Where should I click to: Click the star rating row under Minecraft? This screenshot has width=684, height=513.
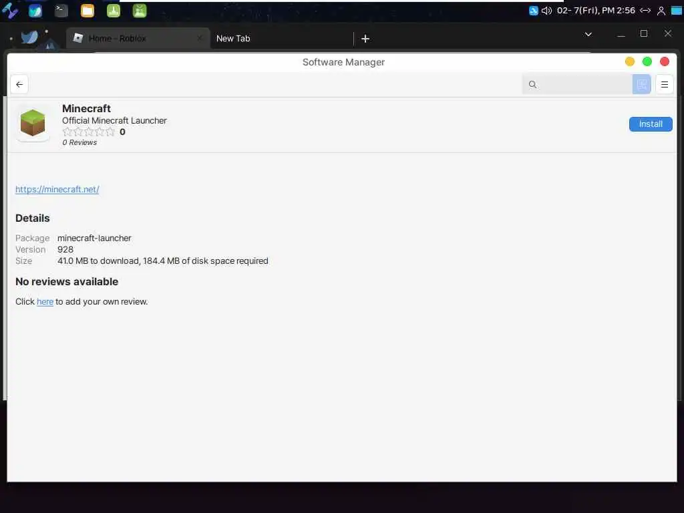click(x=89, y=132)
